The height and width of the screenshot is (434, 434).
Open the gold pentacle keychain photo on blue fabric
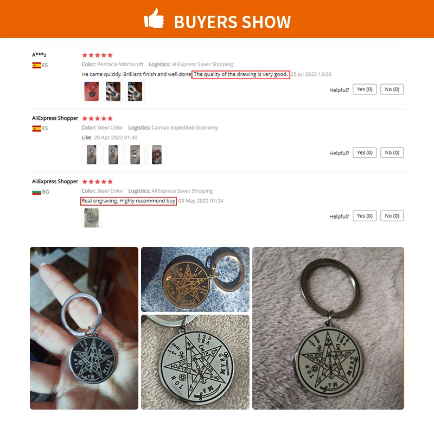(x=195, y=279)
